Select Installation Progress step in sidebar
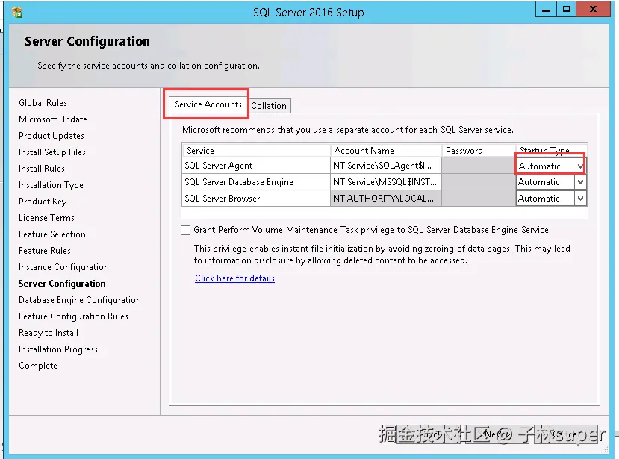This screenshot has height=459, width=619. coord(57,349)
